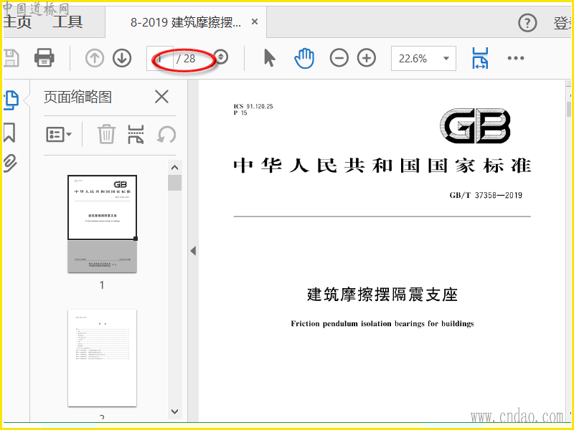574x430 pixels.
Task: Click the heading 中华人民共和国国家标准
Action: pyautogui.click(x=382, y=166)
